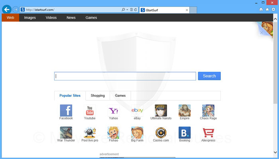Open the Booking shortcut icon
Screen dimensions: 279x159
pos(185,132)
